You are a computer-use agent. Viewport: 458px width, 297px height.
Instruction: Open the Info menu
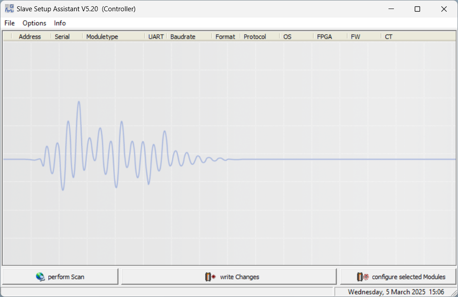(x=60, y=23)
